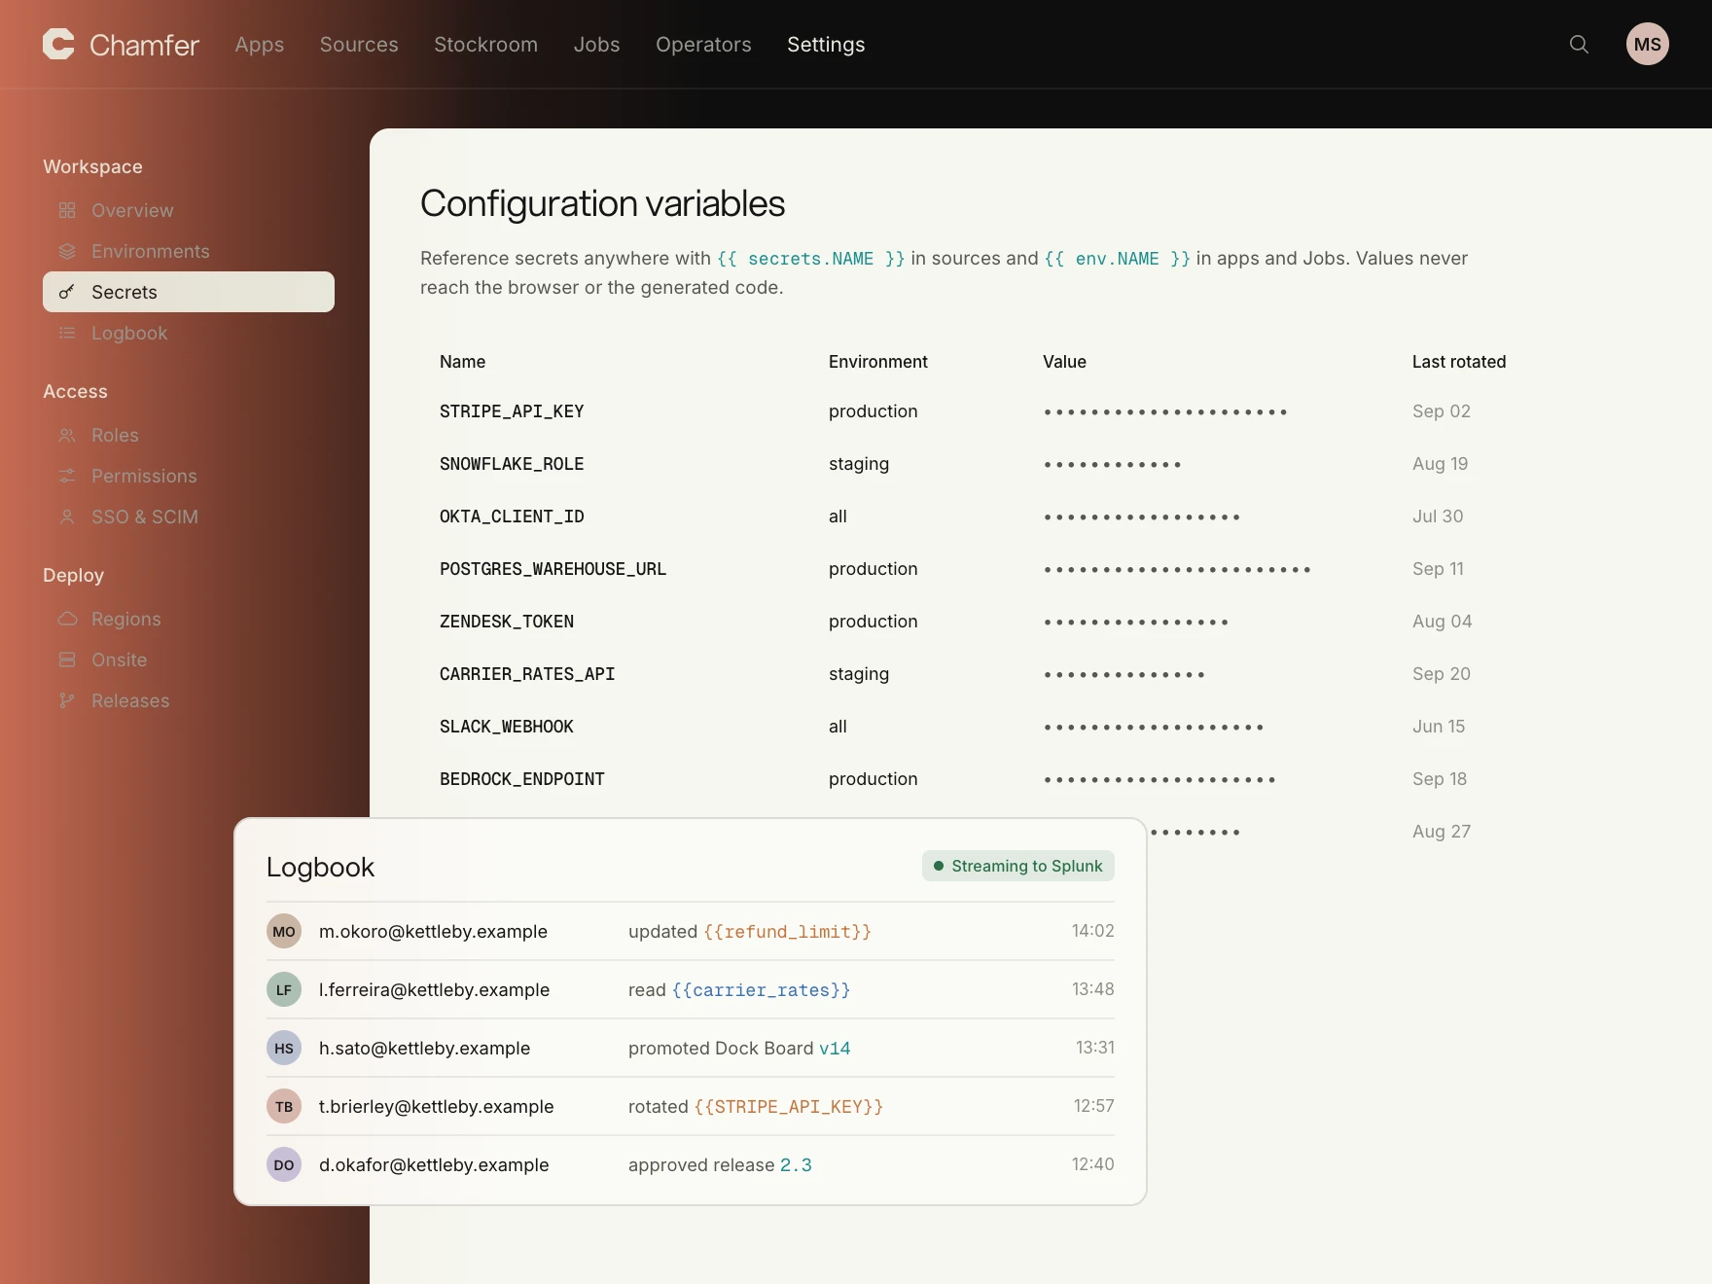Viewport: 1712px width, 1284px height.
Task: Select Secrets in the sidebar
Action: click(189, 292)
